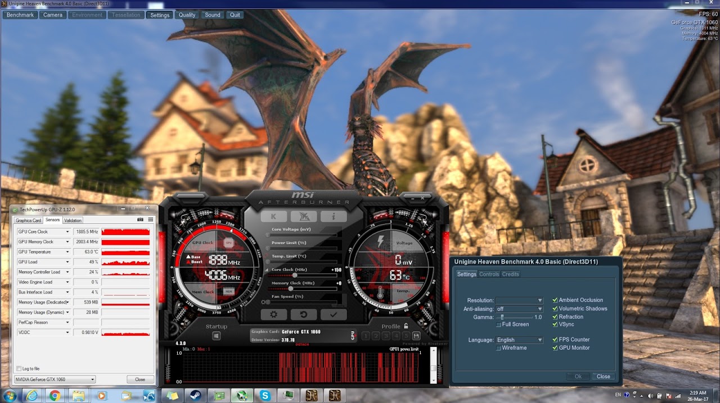This screenshot has height=403, width=720.
Task: Open the Benchmark menu in Heaven
Action: pyautogui.click(x=20, y=15)
